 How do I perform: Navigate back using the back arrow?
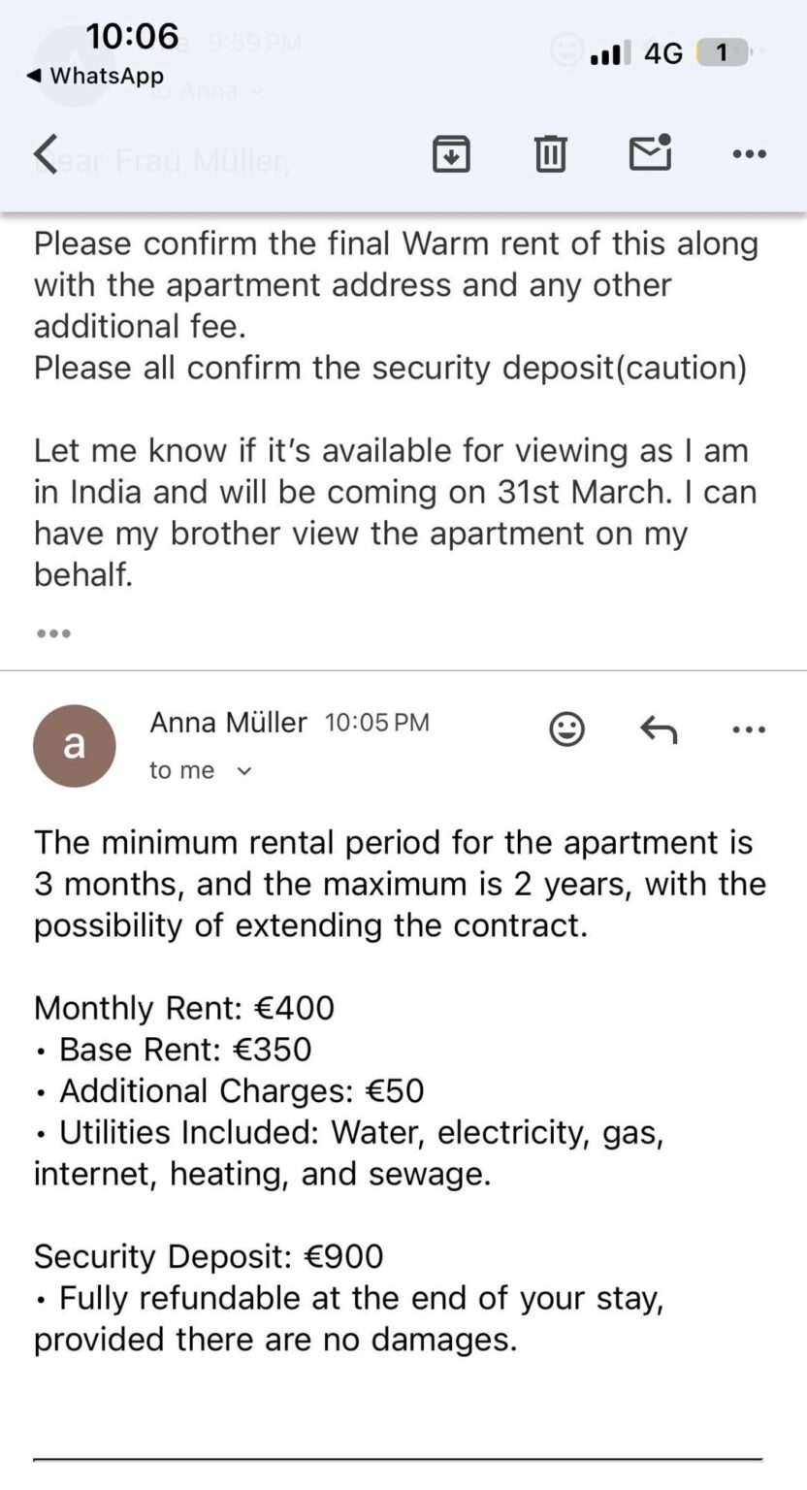46,153
